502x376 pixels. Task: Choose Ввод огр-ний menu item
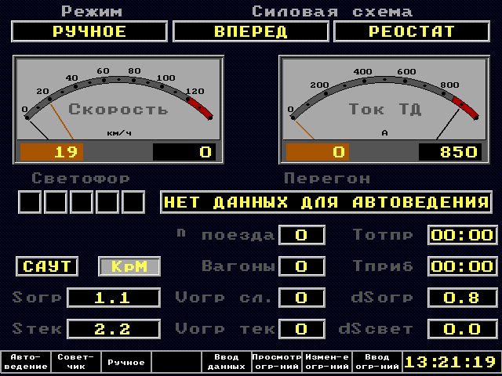click(x=377, y=362)
